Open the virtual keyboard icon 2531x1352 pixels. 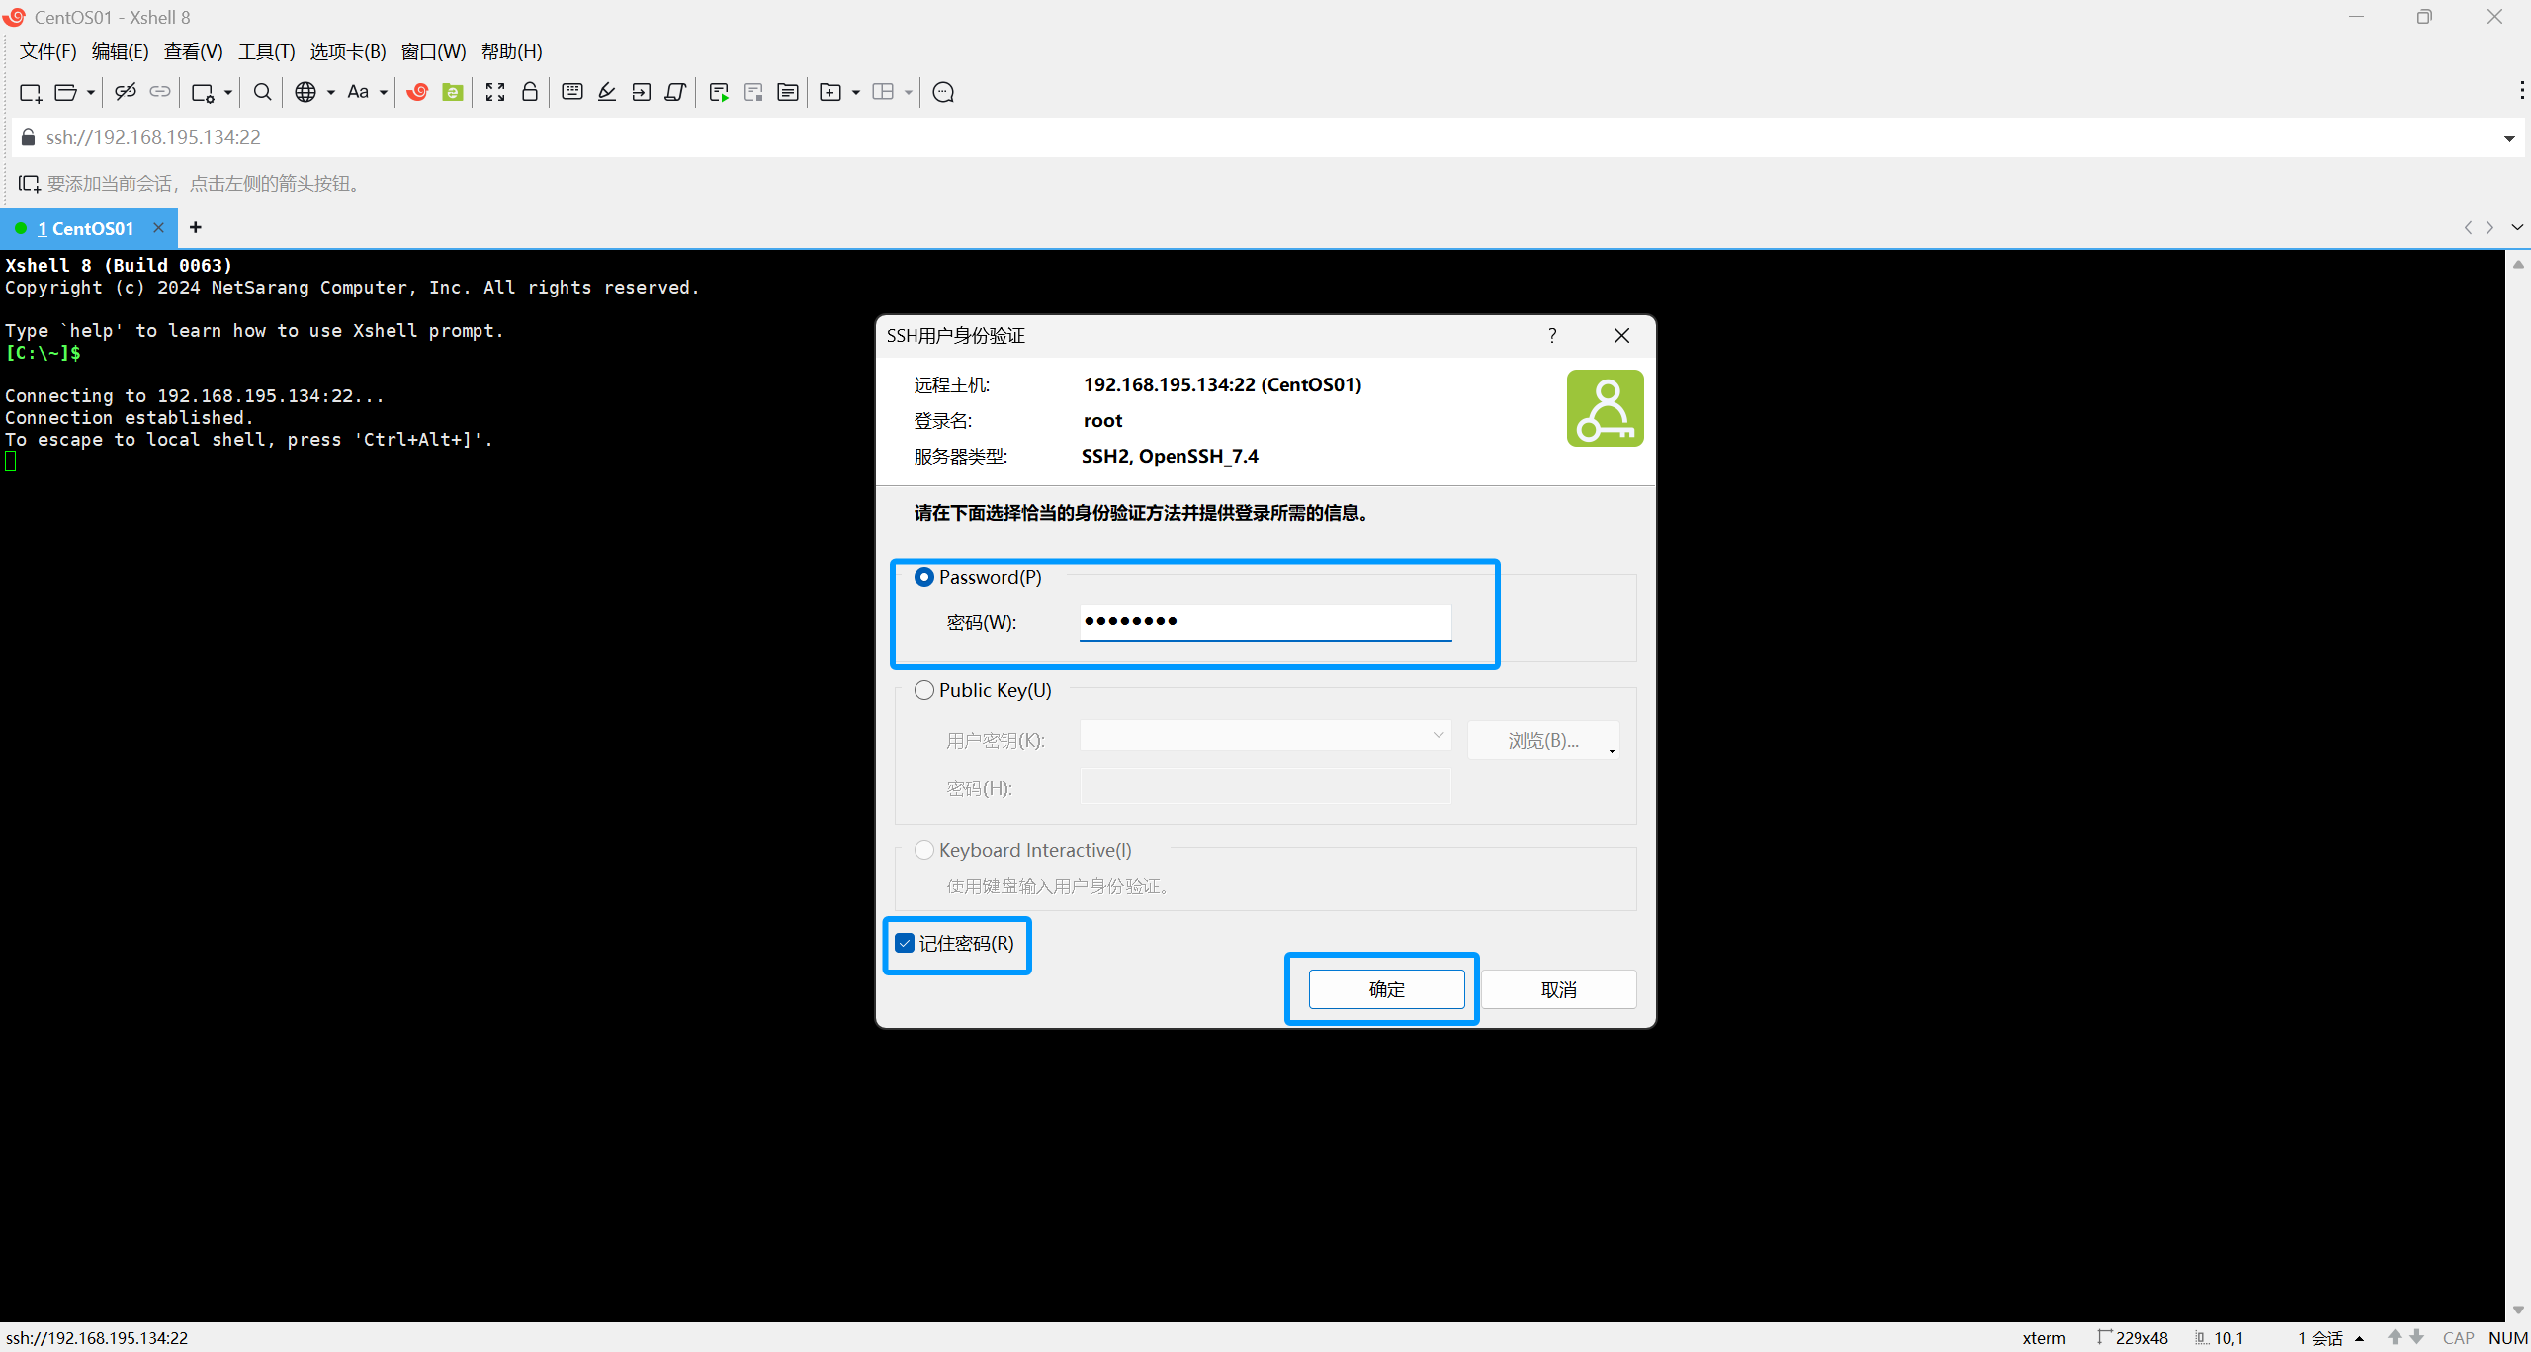[x=571, y=92]
